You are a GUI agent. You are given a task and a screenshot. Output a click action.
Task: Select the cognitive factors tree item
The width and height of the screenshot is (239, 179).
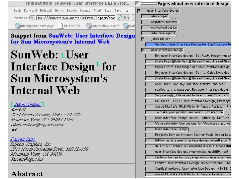click(x=160, y=22)
